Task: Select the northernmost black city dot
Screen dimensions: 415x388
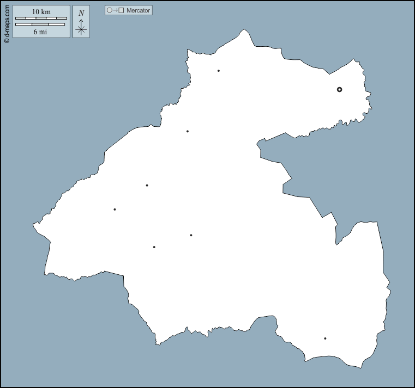Action: click(x=219, y=71)
